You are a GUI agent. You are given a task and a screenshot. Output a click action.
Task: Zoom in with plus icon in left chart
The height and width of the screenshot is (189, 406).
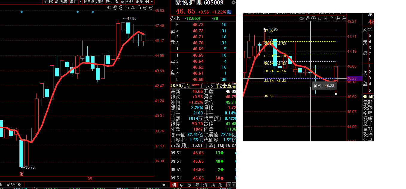coord(145,7)
